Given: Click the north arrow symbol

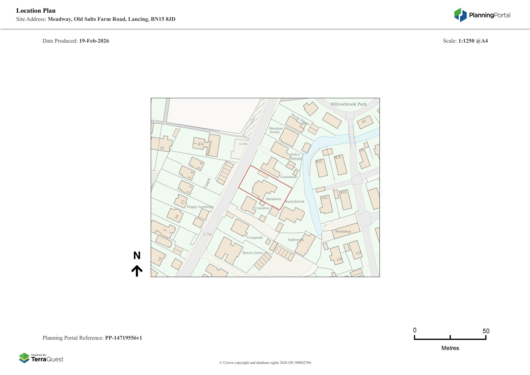Looking at the screenshot, I should pyautogui.click(x=137, y=271).
